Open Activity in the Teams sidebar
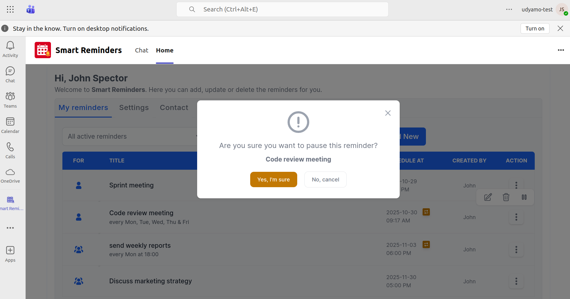Screen dimensions: 570x299 (10, 49)
